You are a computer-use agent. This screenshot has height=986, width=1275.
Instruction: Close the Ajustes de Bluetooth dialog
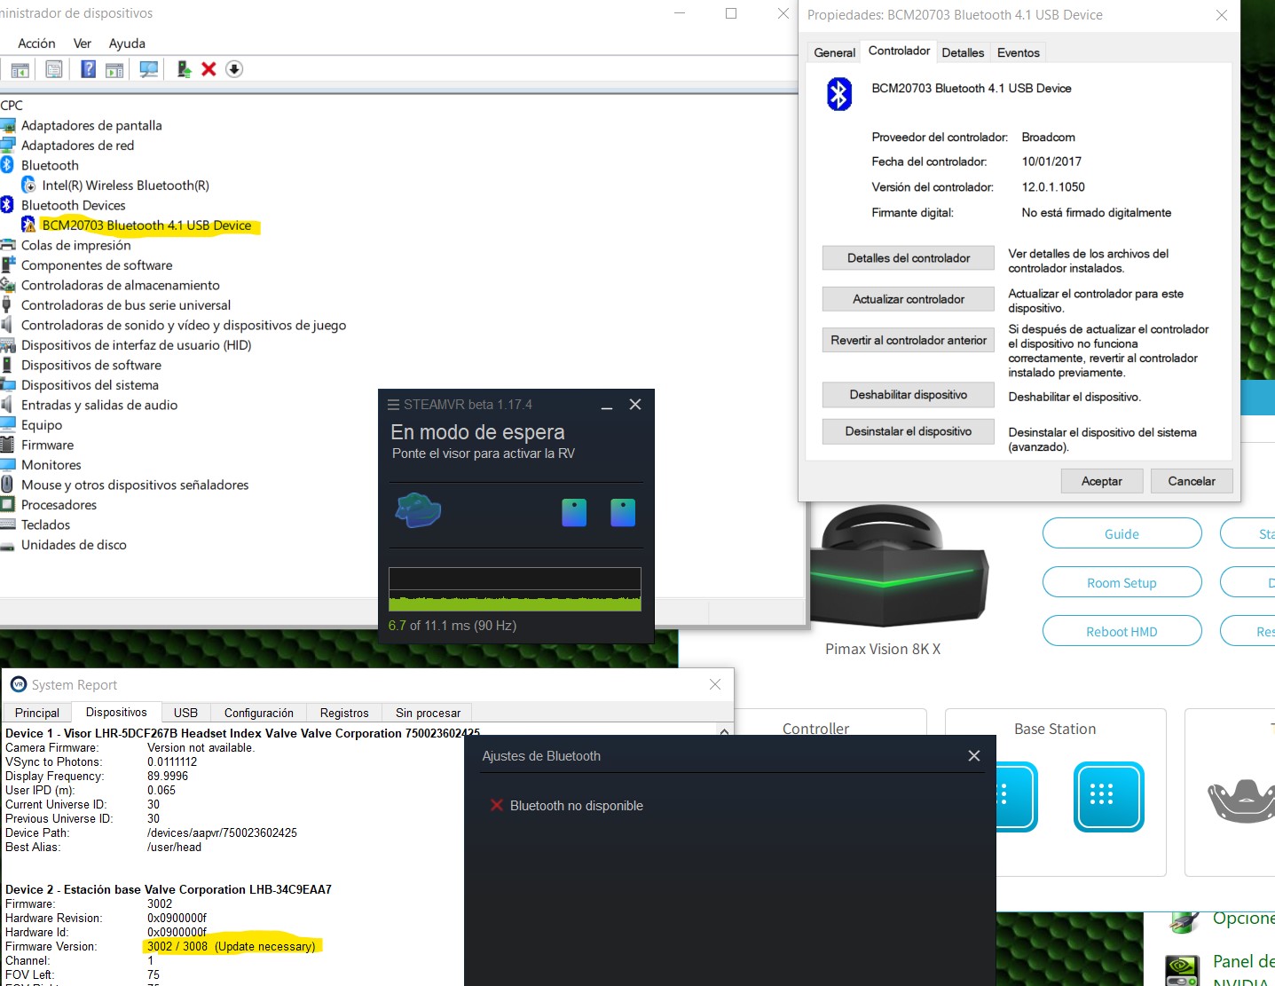coord(974,756)
